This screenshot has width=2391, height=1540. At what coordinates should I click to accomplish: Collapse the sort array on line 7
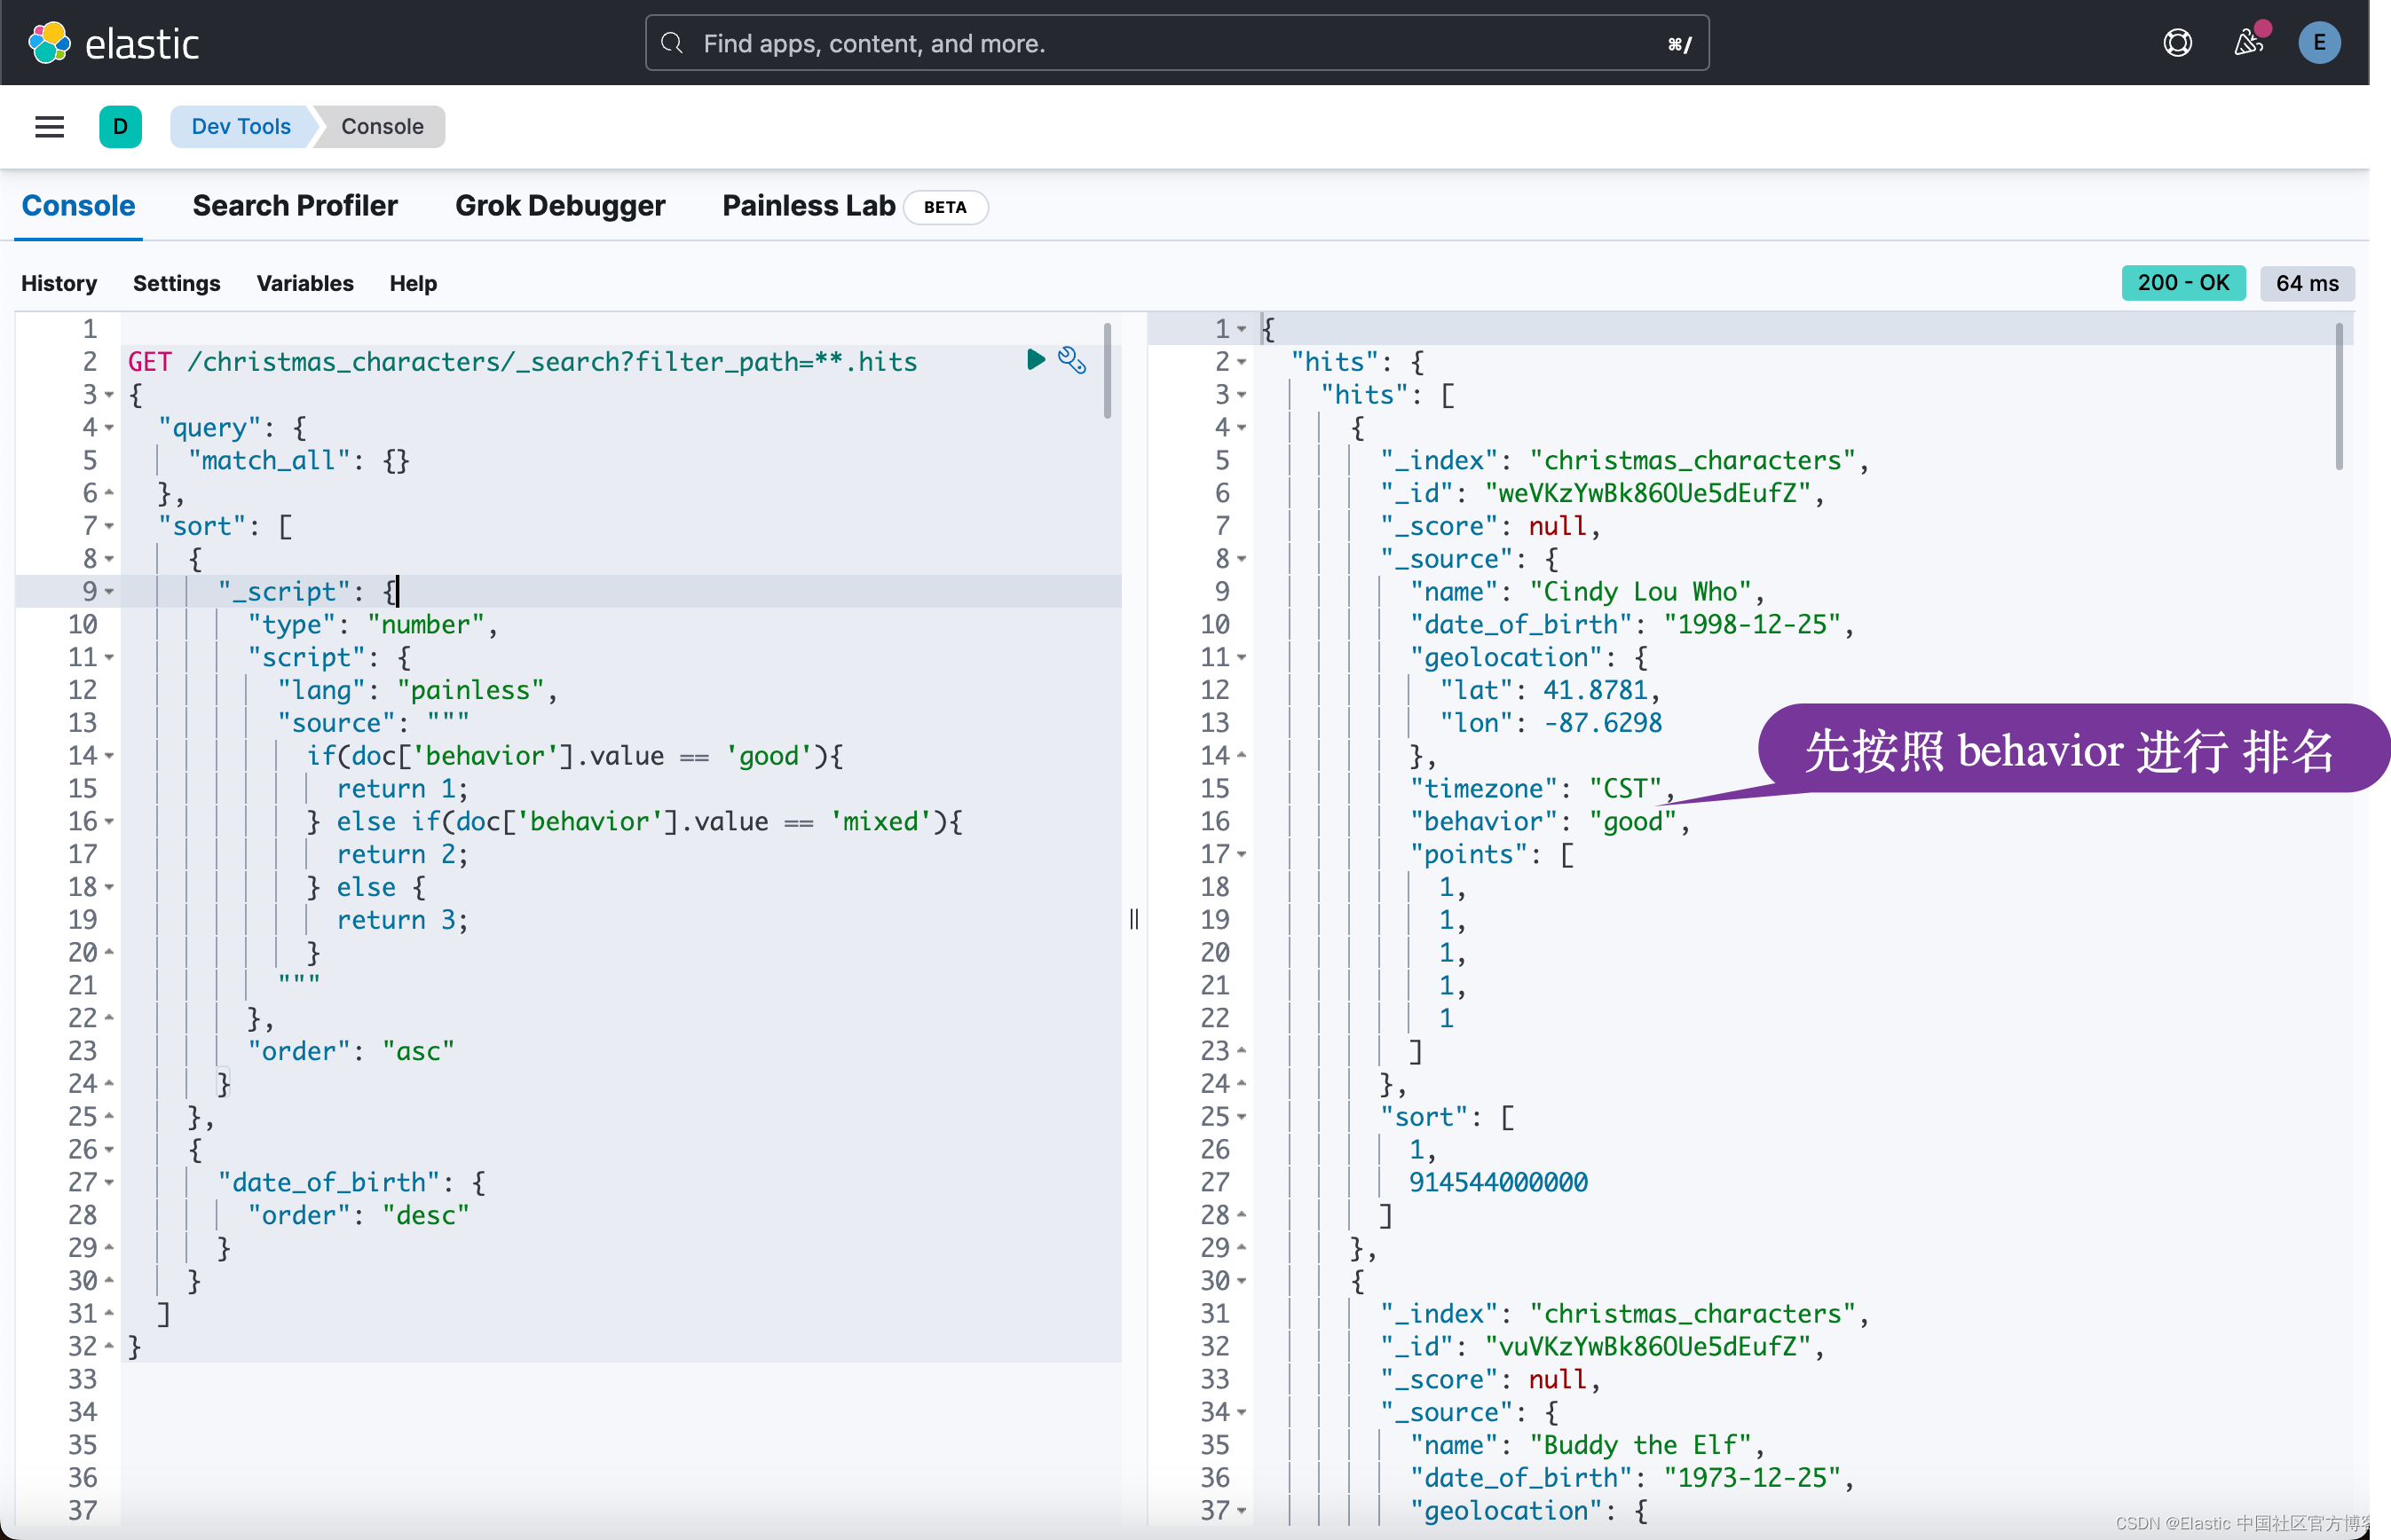coord(110,525)
